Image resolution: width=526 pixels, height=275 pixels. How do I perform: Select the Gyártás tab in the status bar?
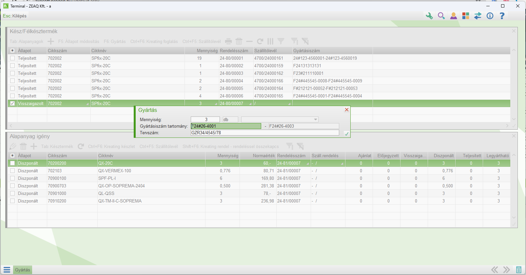(23, 270)
